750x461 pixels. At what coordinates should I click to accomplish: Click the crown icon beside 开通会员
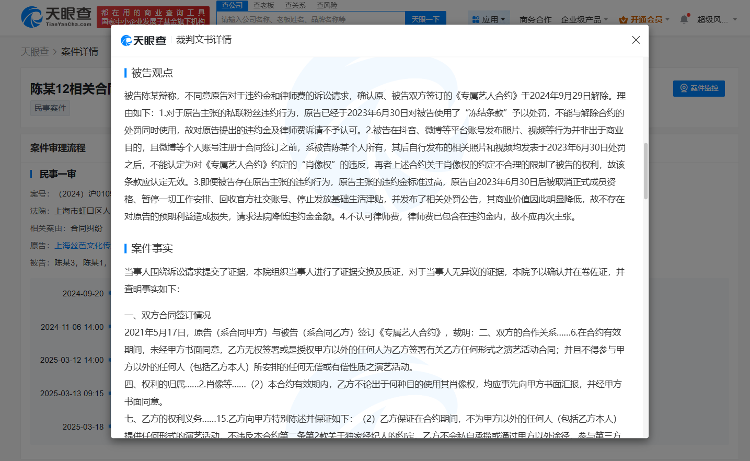(x=622, y=19)
